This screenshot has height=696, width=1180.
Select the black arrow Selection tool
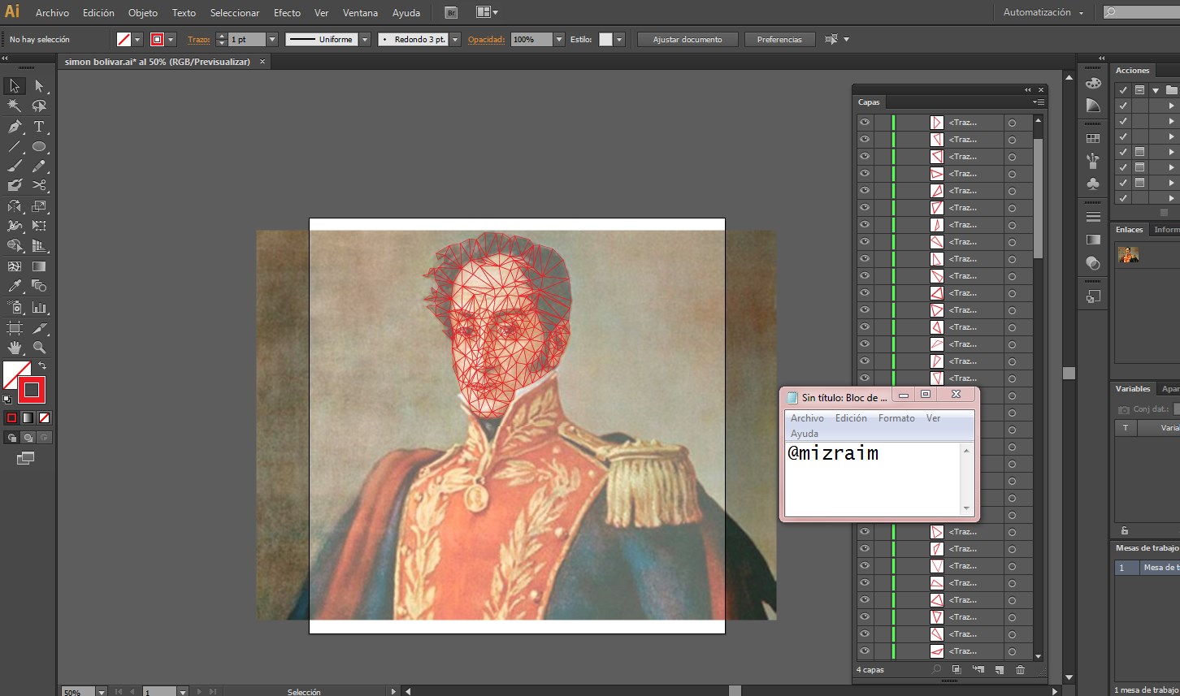(x=15, y=86)
